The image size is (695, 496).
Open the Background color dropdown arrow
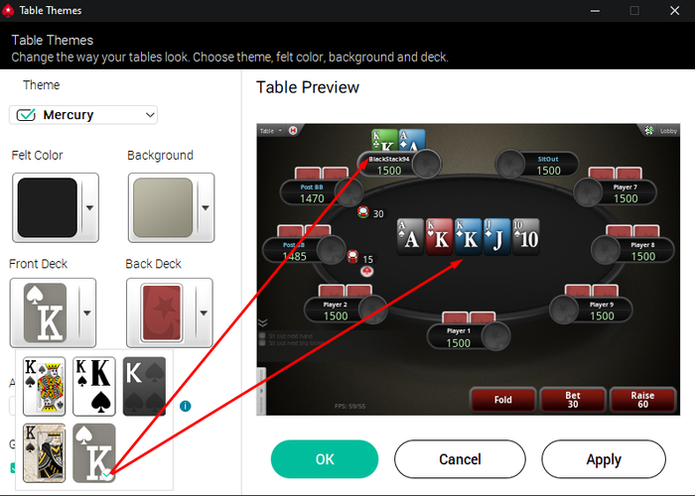tap(206, 207)
